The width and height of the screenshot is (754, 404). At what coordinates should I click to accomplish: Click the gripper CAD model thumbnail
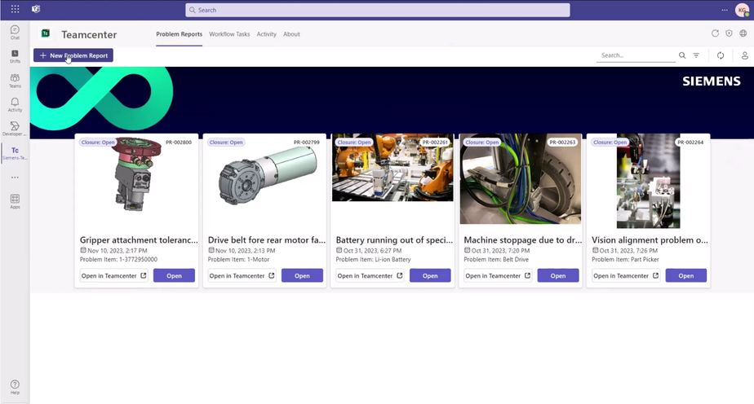136,174
